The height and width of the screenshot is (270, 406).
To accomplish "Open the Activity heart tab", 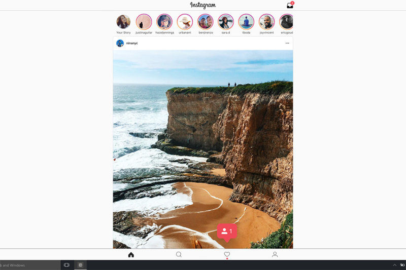I will click(227, 255).
